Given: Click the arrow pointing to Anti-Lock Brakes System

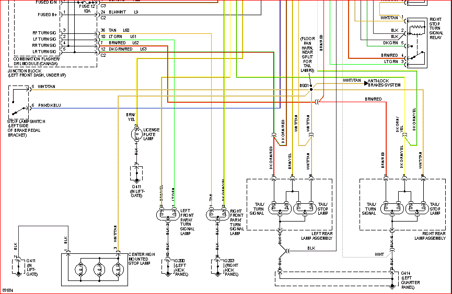Looking at the screenshot, I should point(366,83).
